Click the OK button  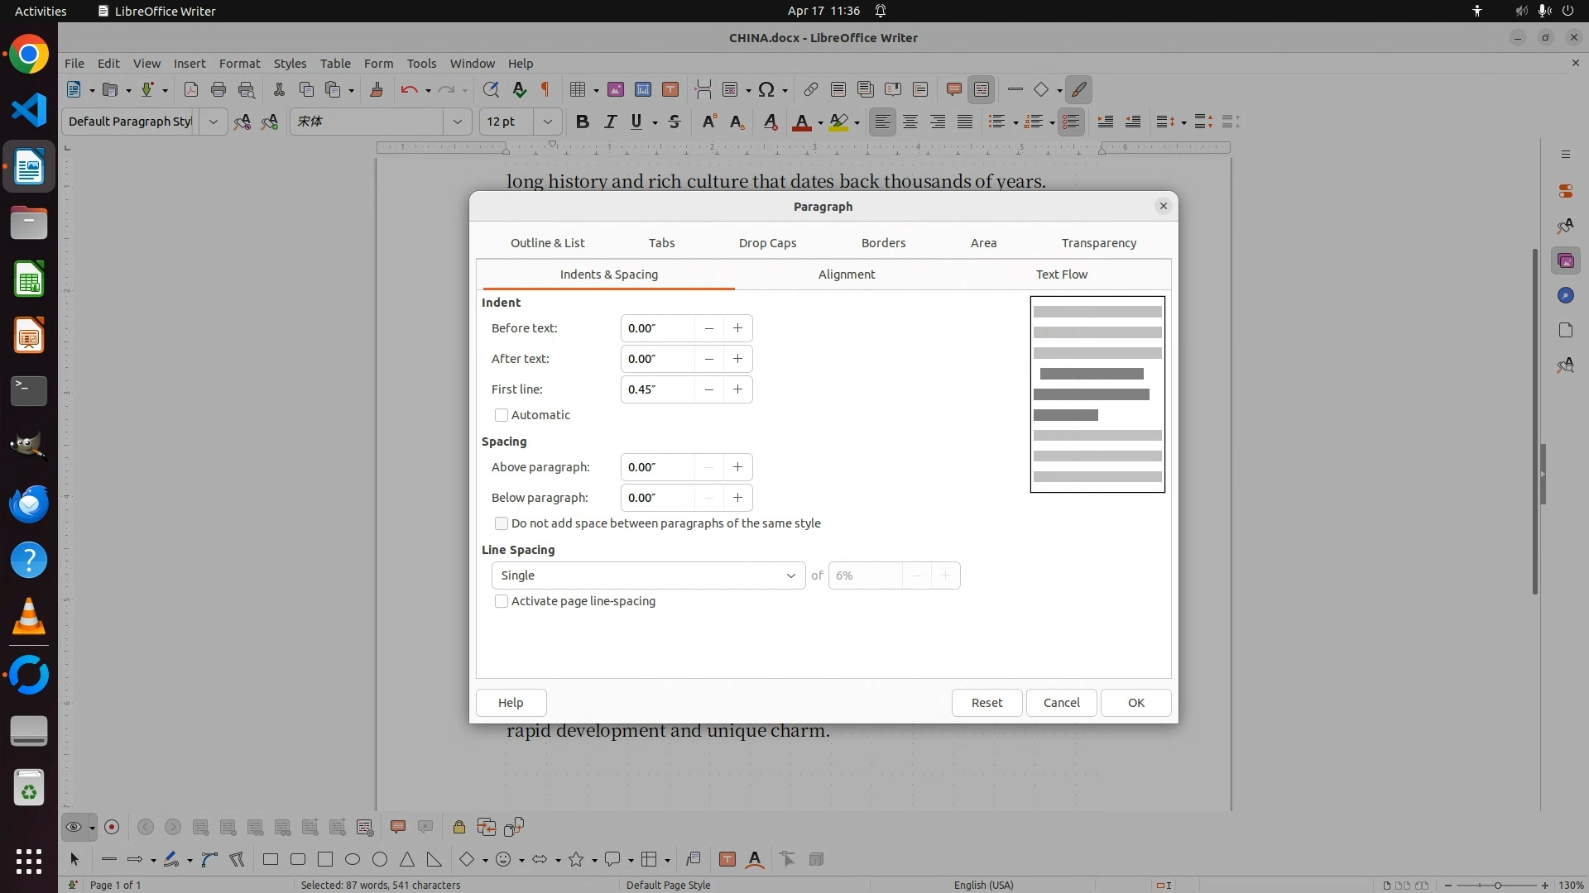tap(1135, 703)
